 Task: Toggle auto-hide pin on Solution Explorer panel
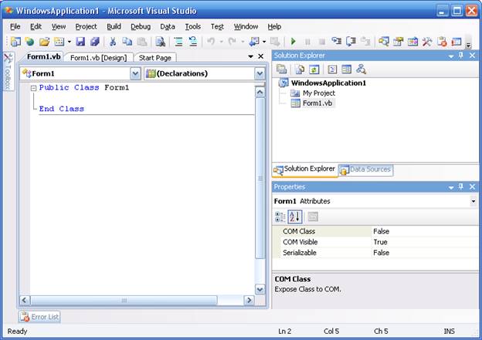tap(461, 56)
